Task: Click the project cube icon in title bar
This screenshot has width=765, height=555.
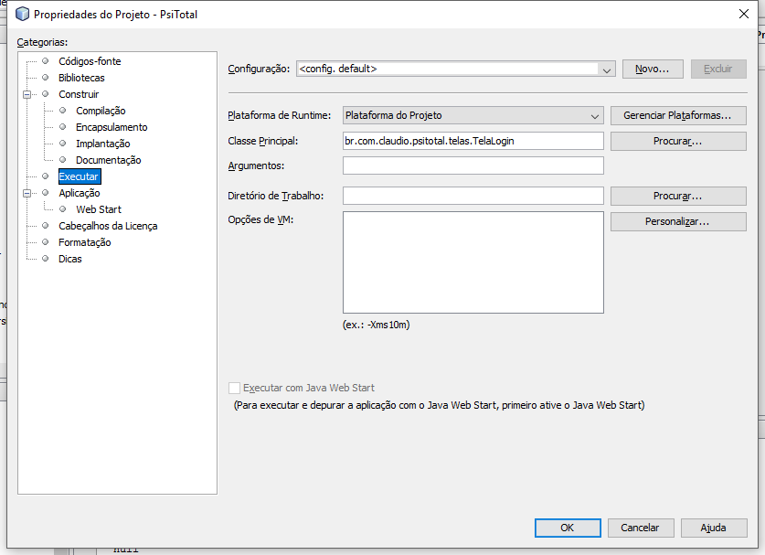Action: (23, 14)
